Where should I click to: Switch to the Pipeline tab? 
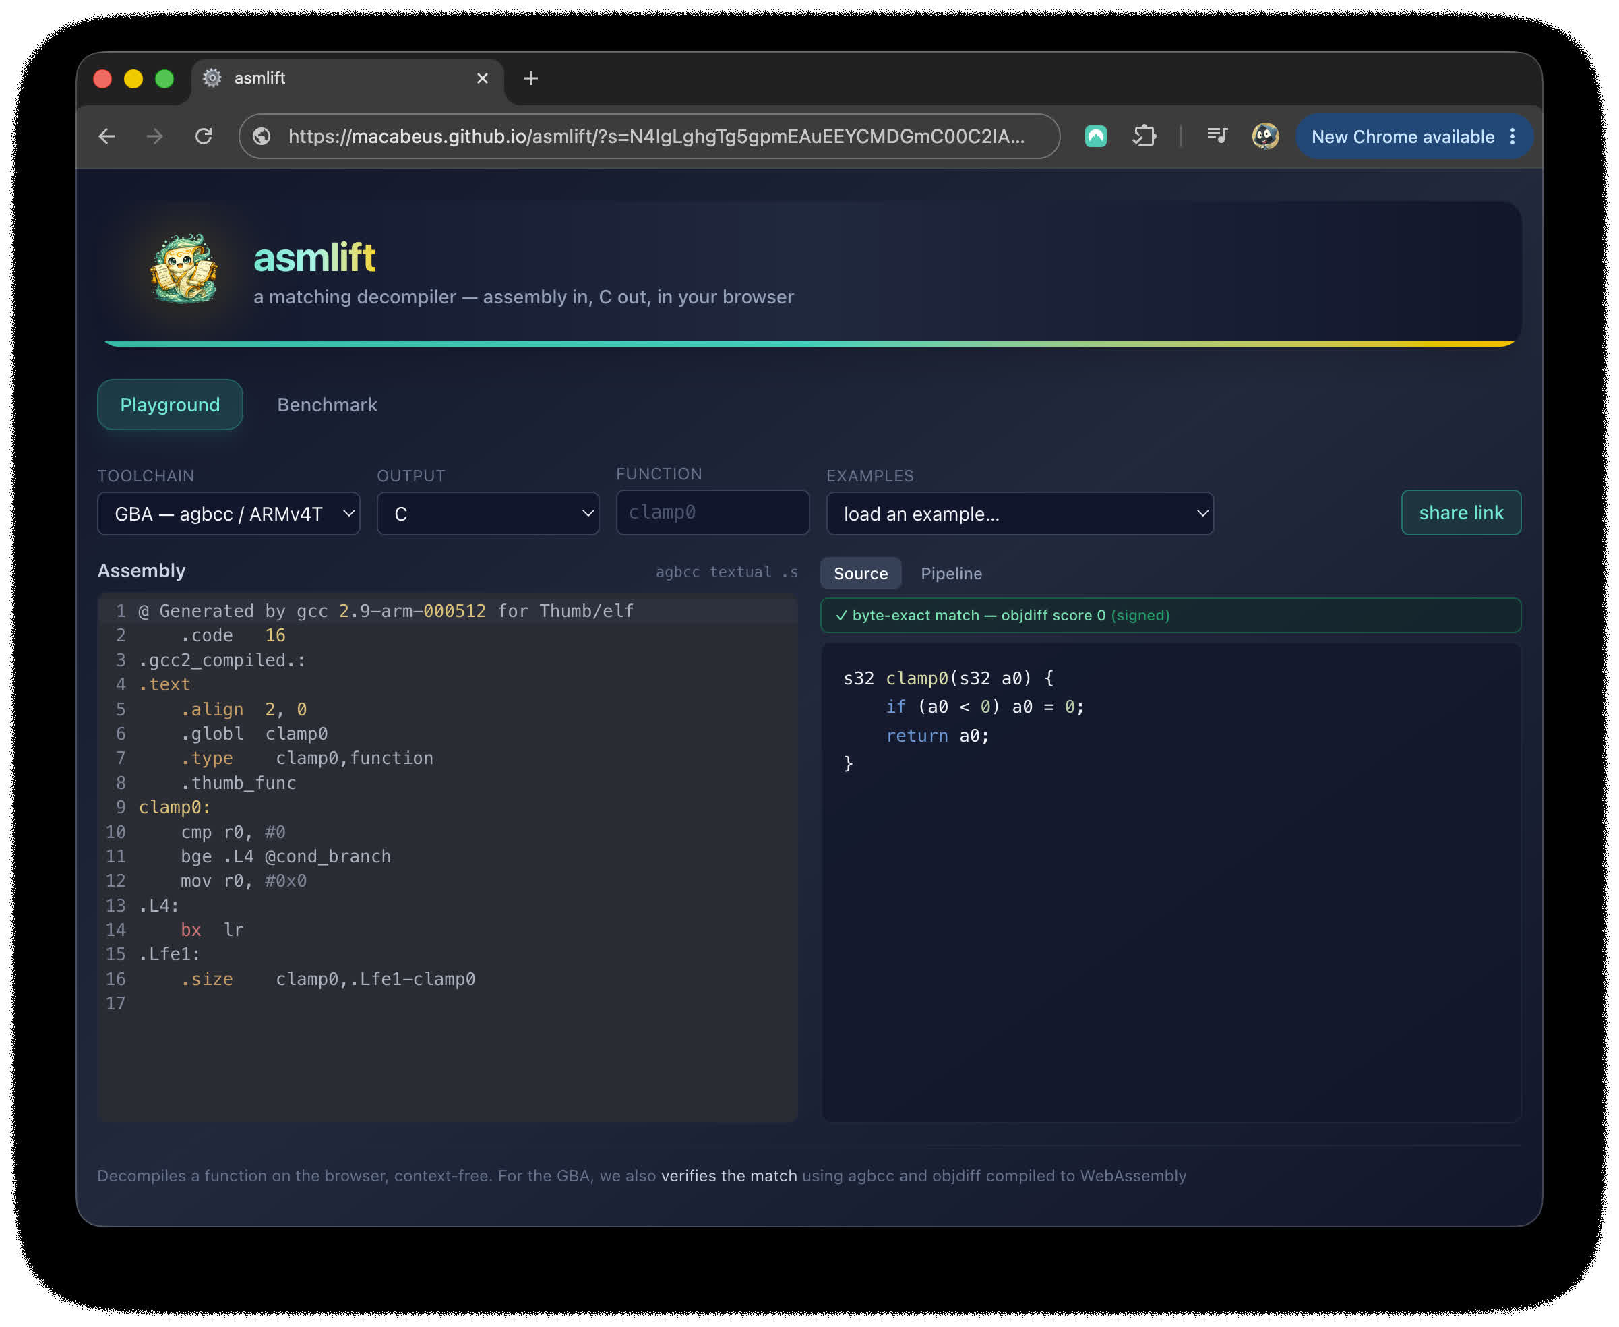[x=951, y=573]
